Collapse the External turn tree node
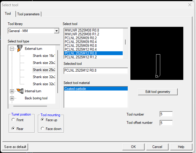Screen dimensions: 196x153 12,49
